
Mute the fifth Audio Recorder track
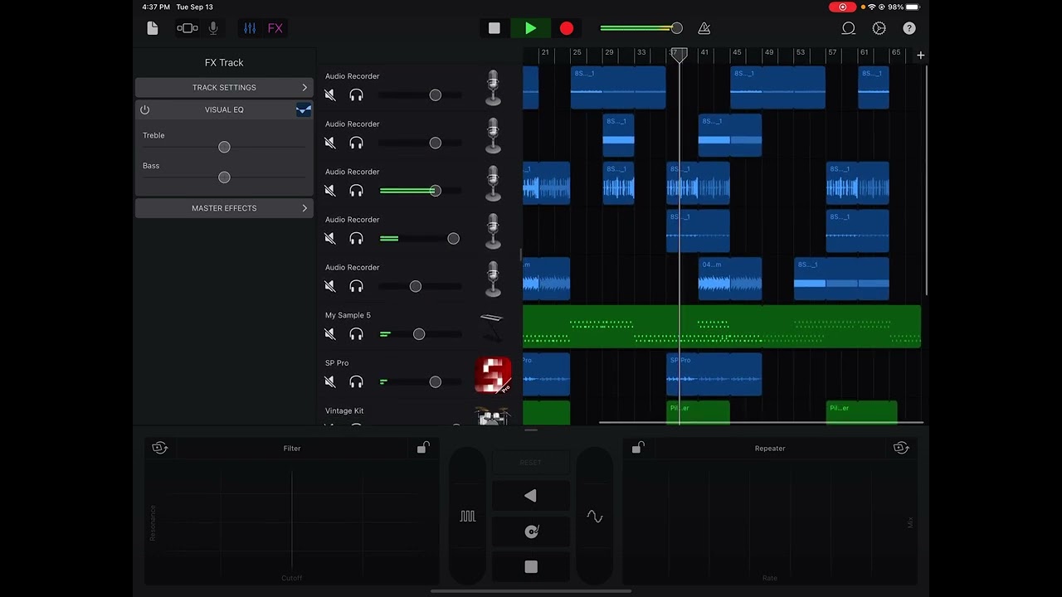coord(330,286)
